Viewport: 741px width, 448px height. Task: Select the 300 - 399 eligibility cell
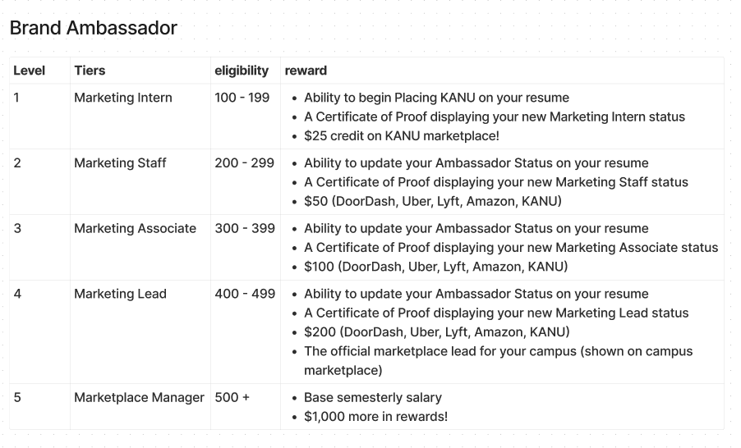coord(244,228)
